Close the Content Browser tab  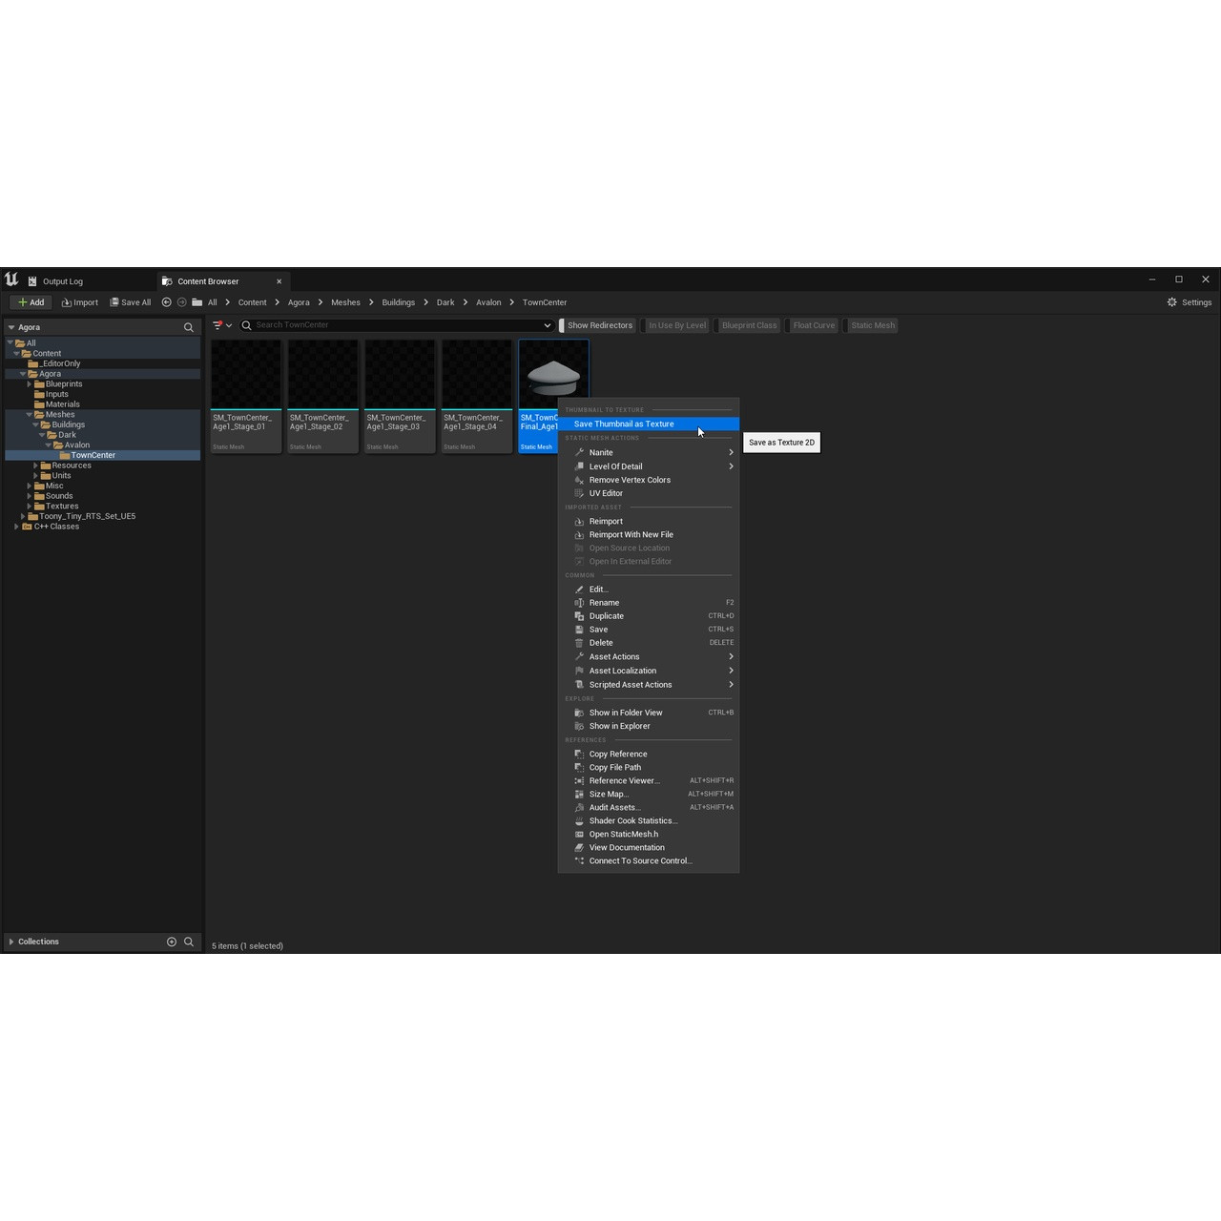[x=279, y=281]
